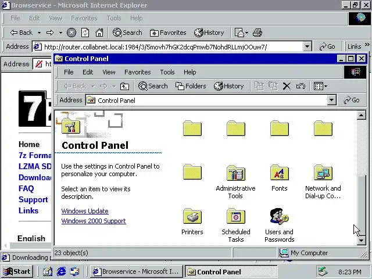Open Edit menu in Control Panel
This screenshot has width=372, height=279.
pos(88,72)
